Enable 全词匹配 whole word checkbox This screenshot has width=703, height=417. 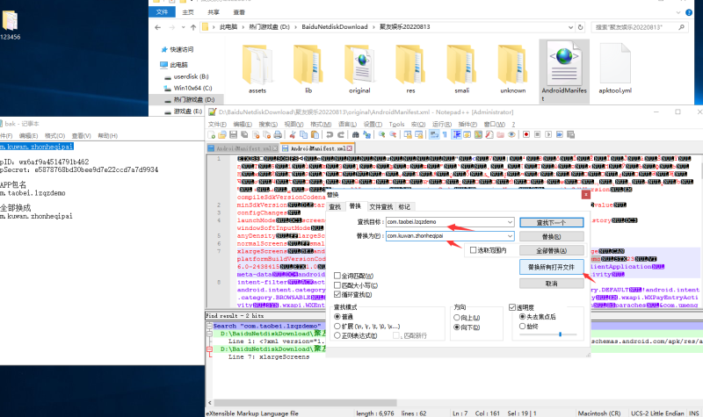(x=337, y=276)
